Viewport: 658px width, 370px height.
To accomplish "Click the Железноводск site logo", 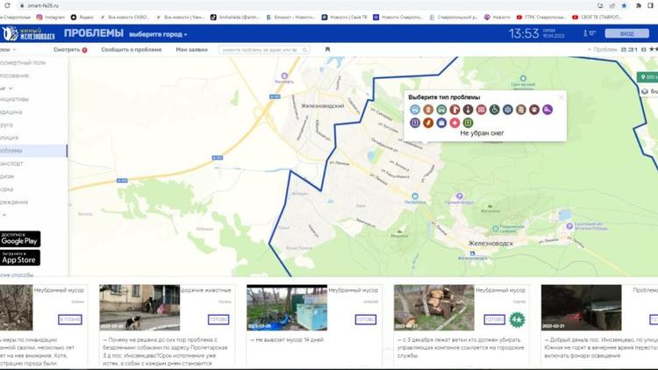I will tap(28, 34).
